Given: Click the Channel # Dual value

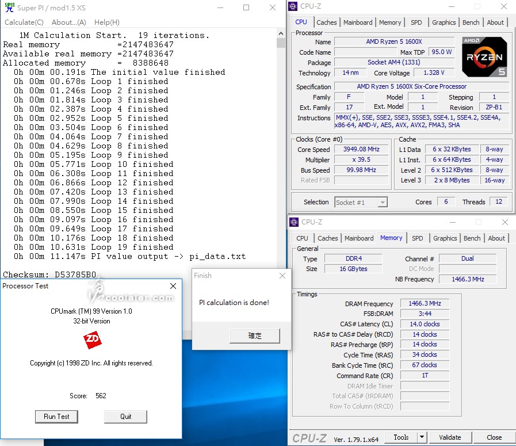Looking at the screenshot, I should (x=467, y=259).
